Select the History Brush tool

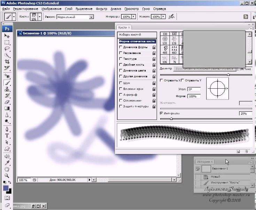tap(7, 96)
